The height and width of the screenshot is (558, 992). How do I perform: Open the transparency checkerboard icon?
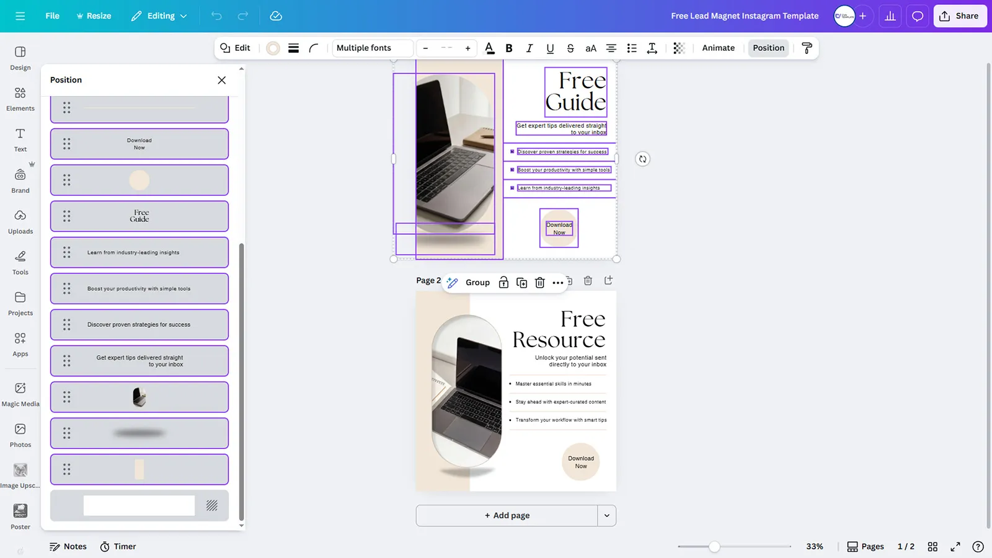click(679, 48)
